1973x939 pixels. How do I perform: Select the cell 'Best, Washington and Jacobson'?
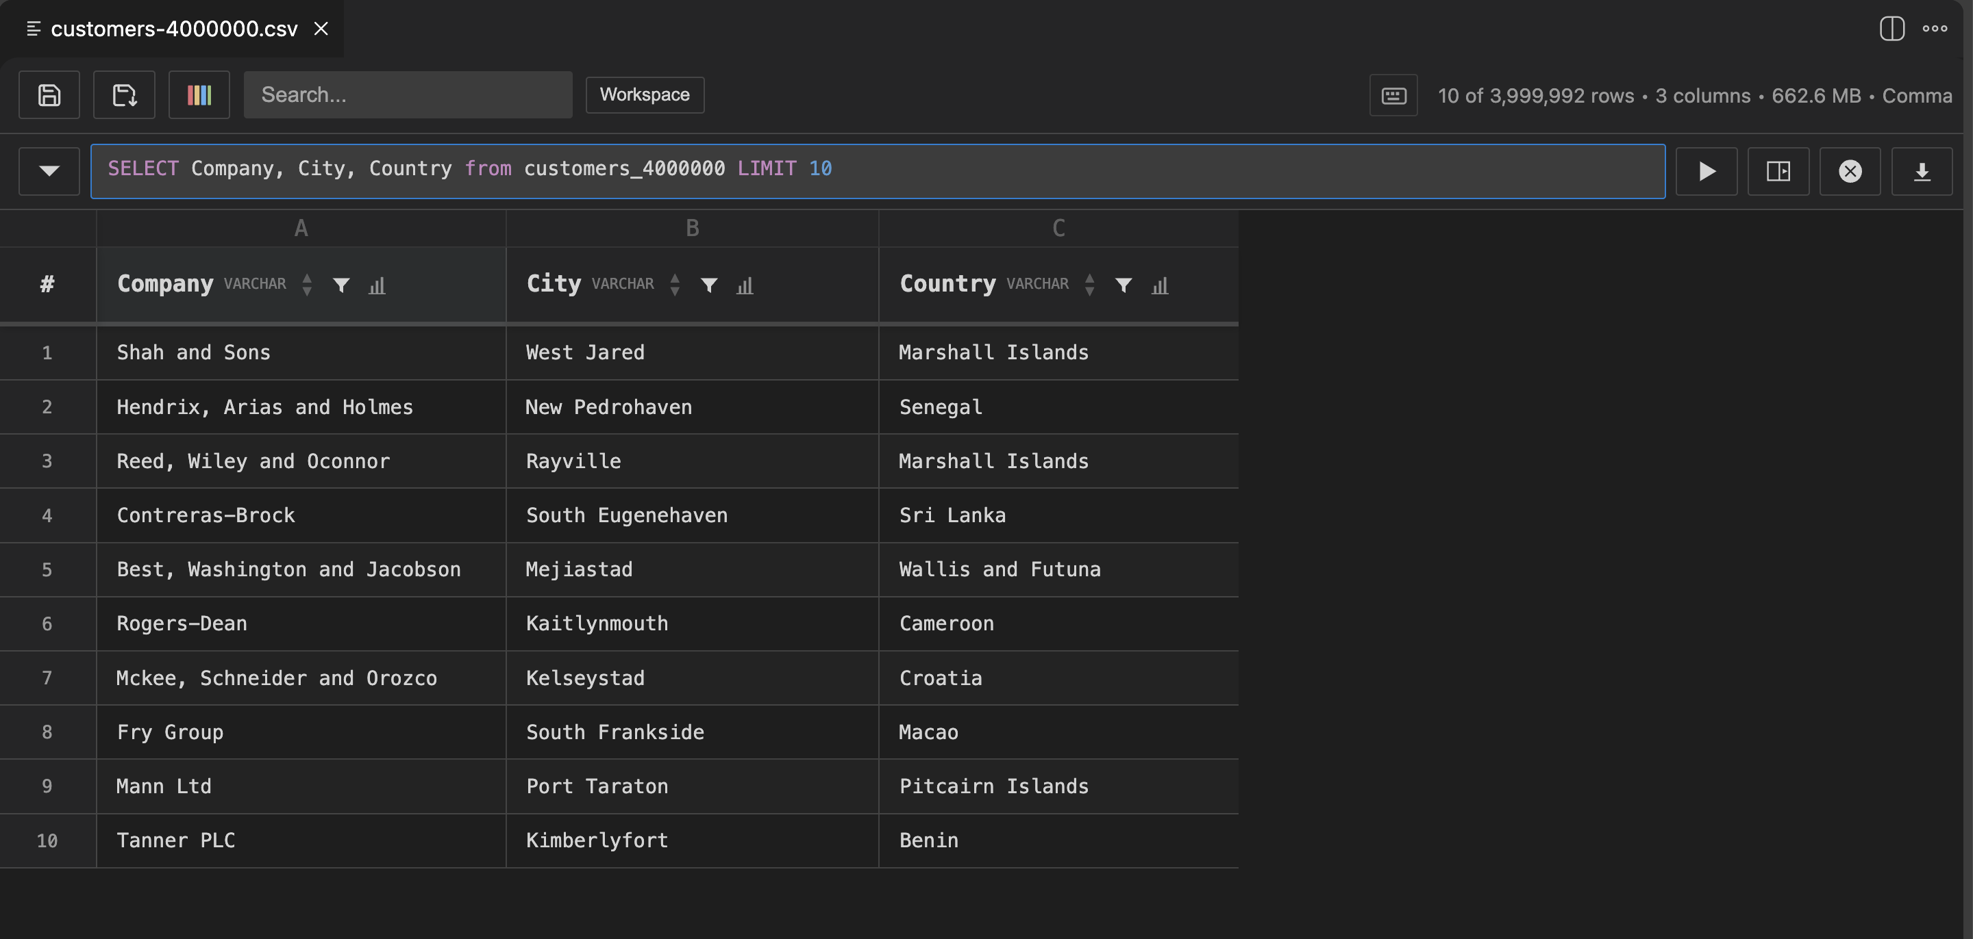click(301, 570)
